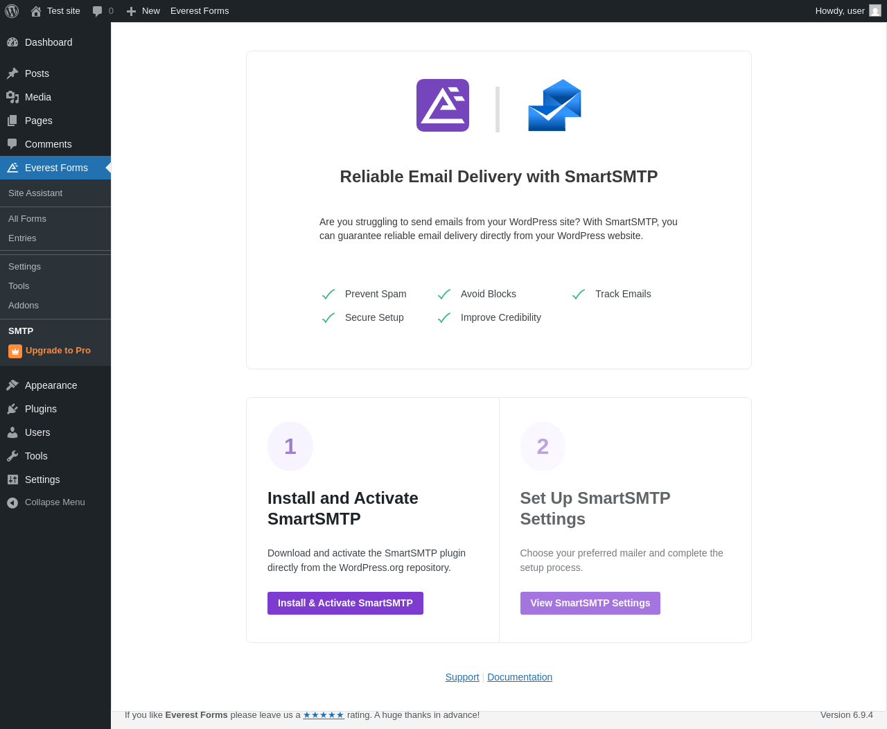Open the Test site home icon
This screenshot has height=729, width=887.
pyautogui.click(x=36, y=11)
